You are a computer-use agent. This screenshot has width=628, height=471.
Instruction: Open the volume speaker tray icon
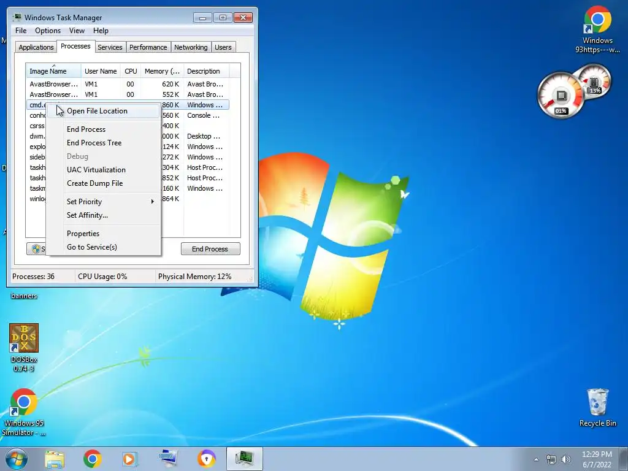(565, 459)
